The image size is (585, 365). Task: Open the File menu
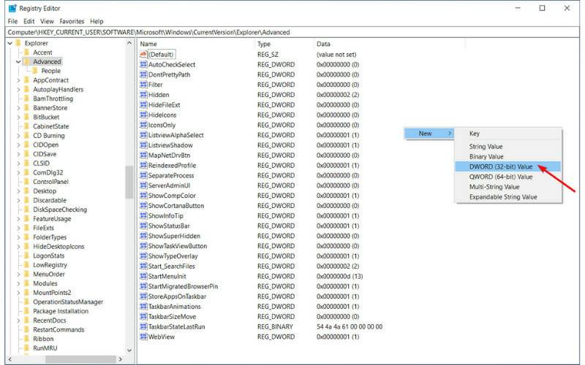click(12, 21)
